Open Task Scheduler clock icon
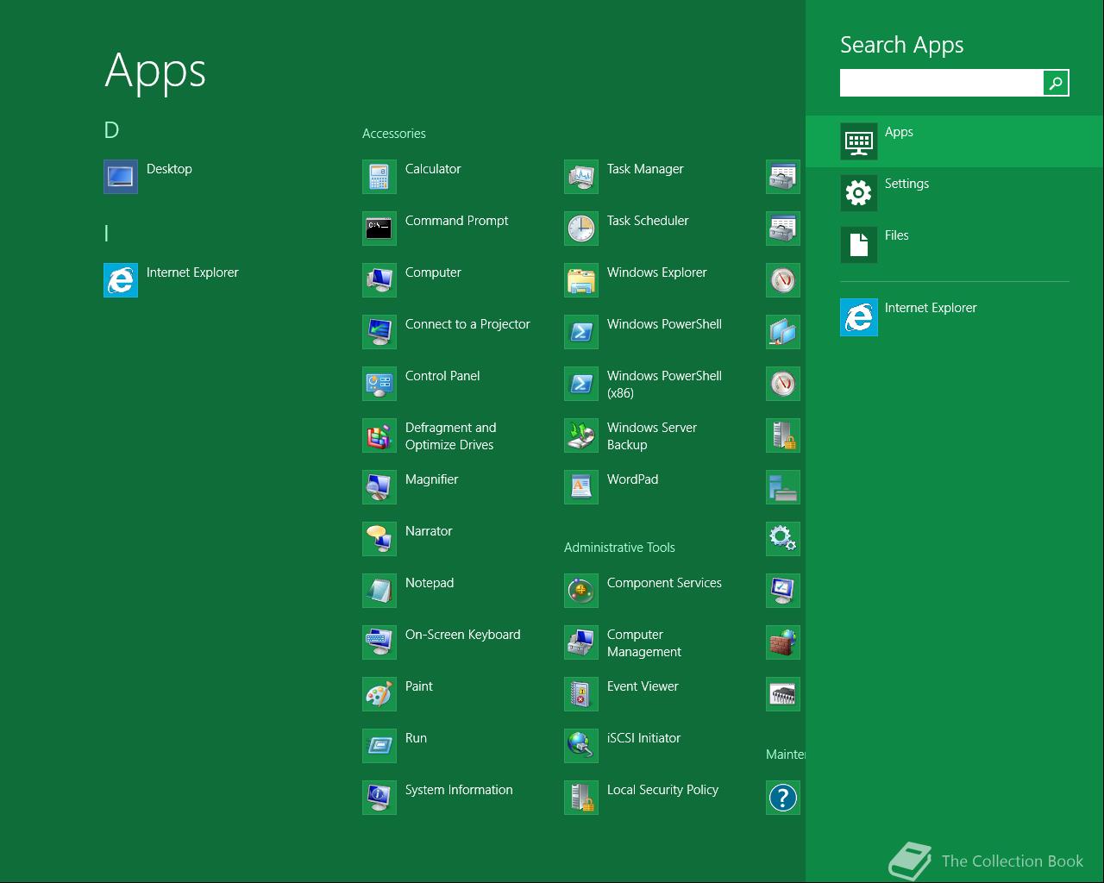Image resolution: width=1104 pixels, height=883 pixels. [581, 229]
